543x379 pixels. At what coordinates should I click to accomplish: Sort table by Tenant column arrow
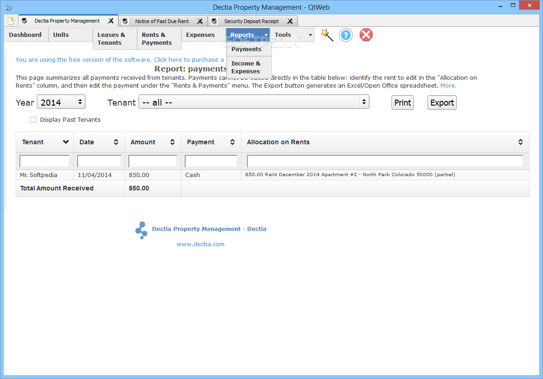coord(66,142)
